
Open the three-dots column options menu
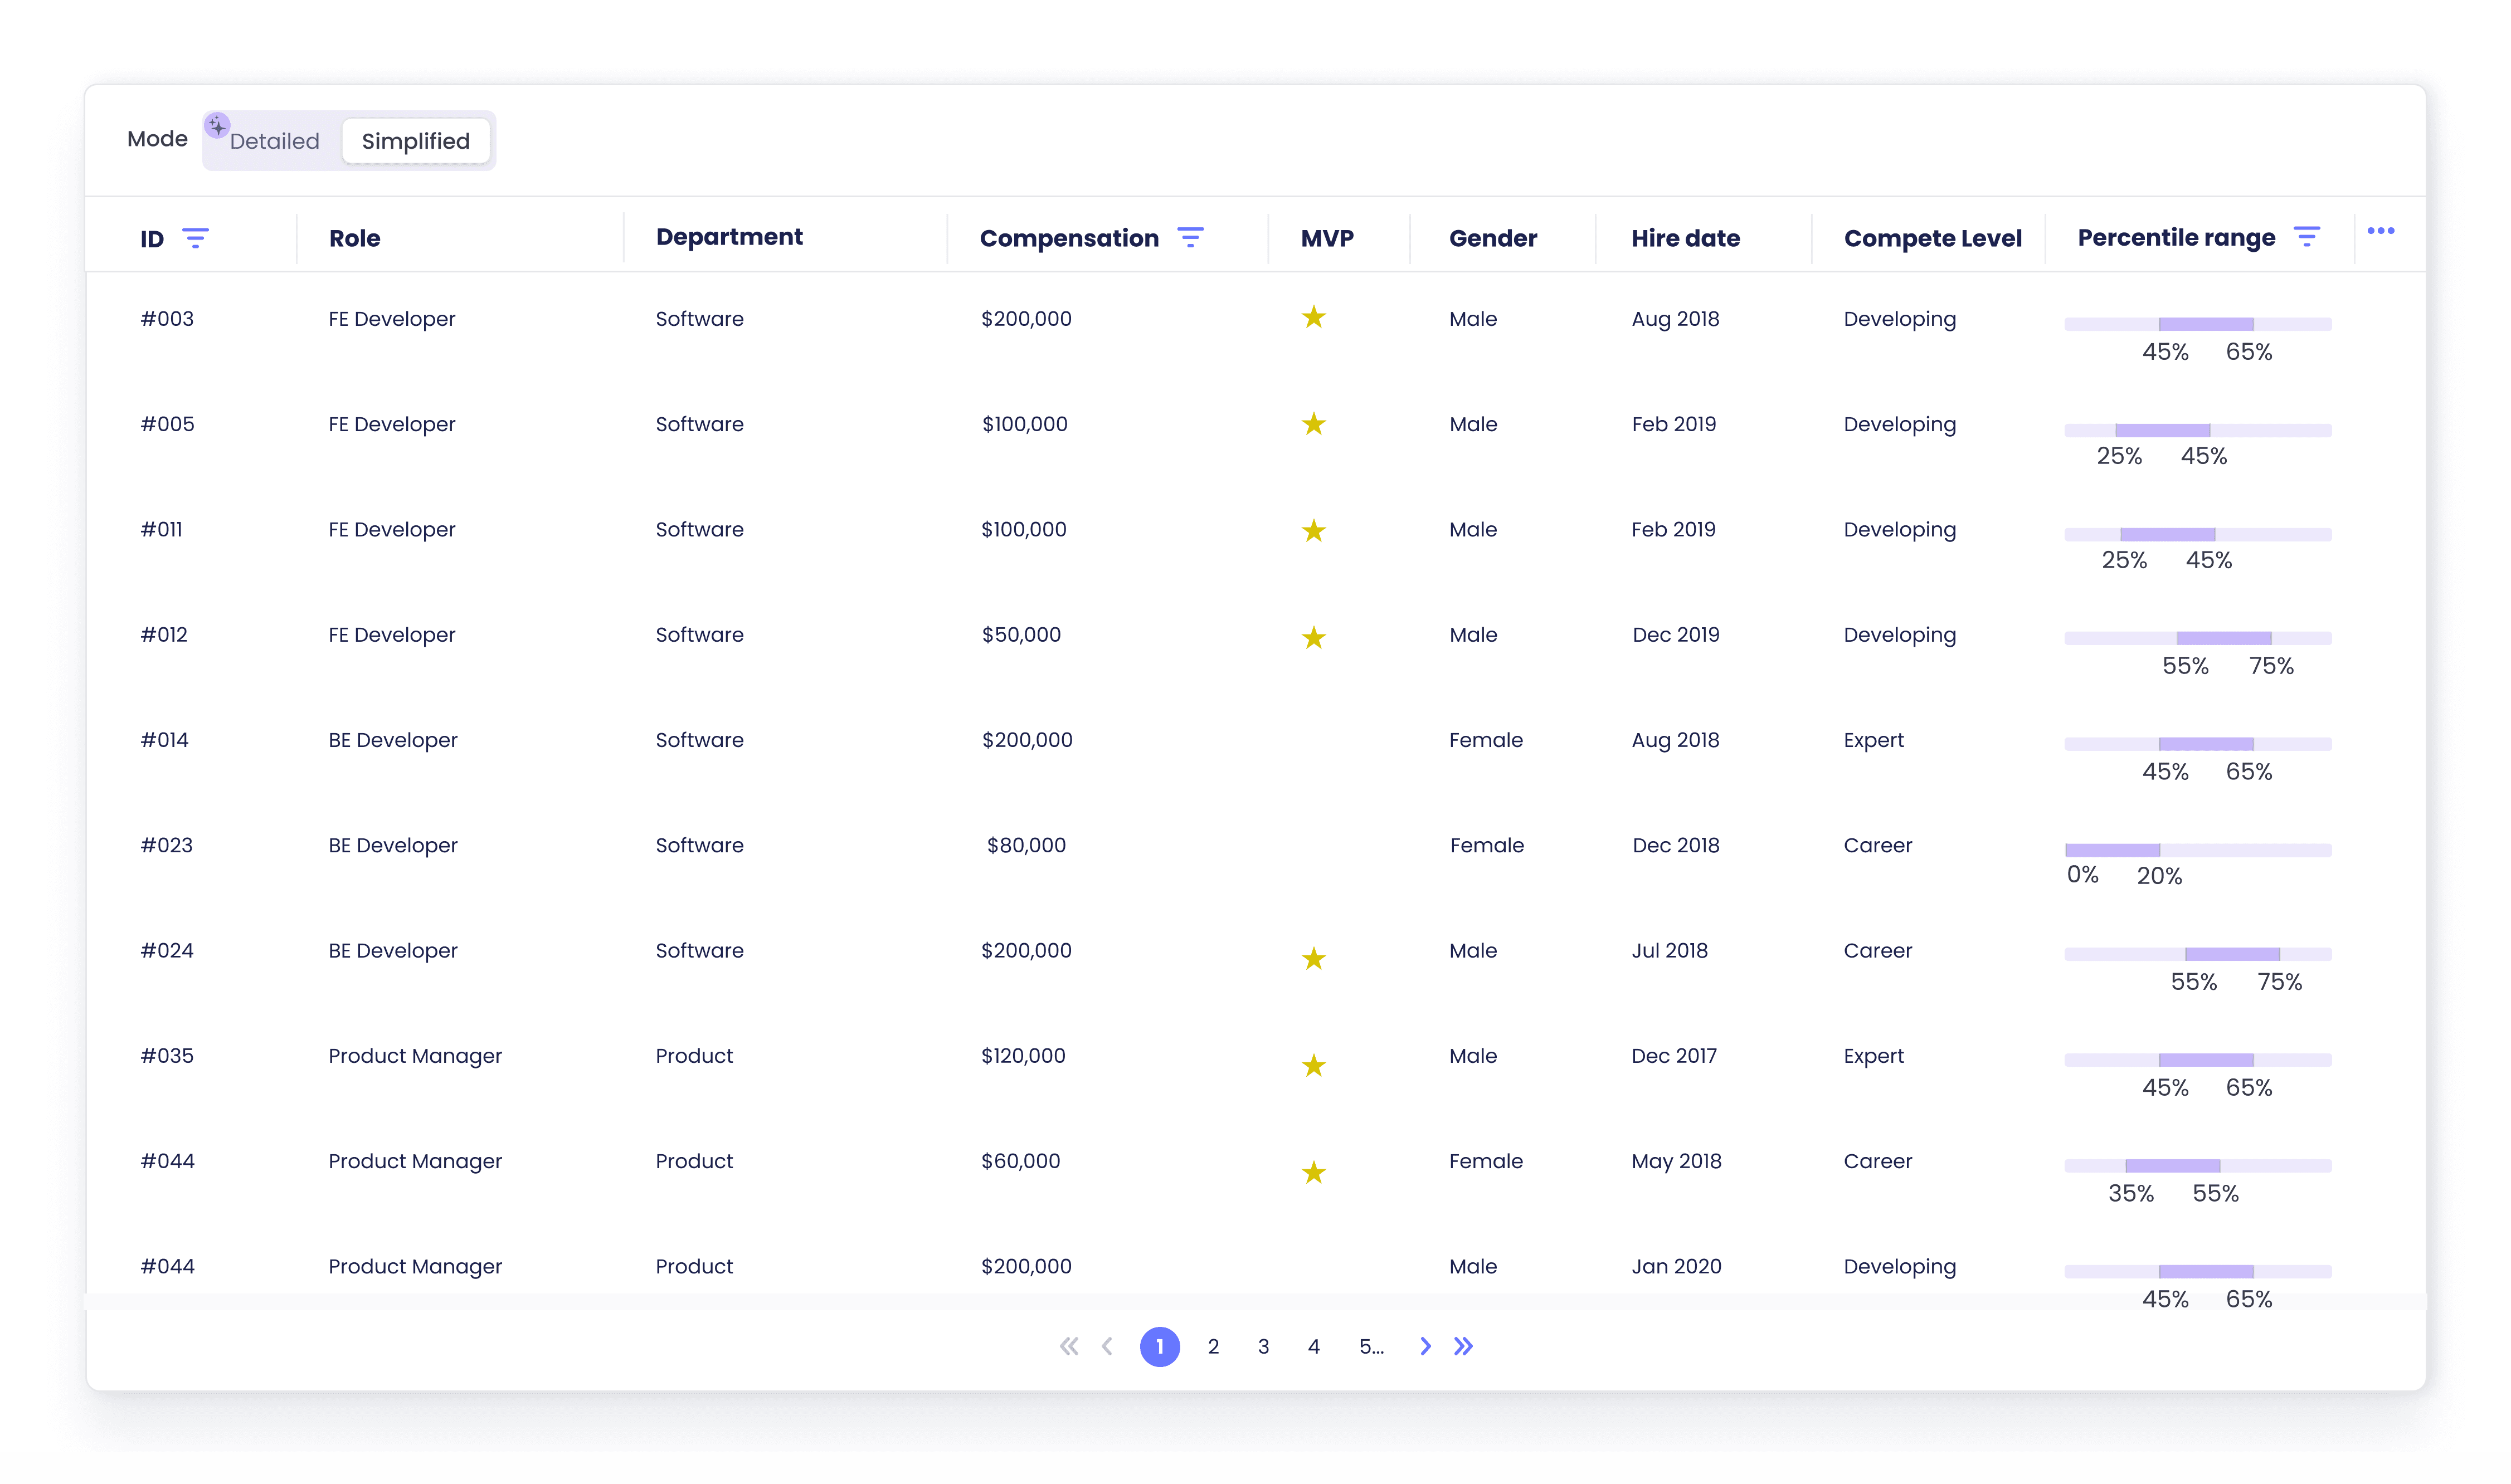pos(2381,231)
